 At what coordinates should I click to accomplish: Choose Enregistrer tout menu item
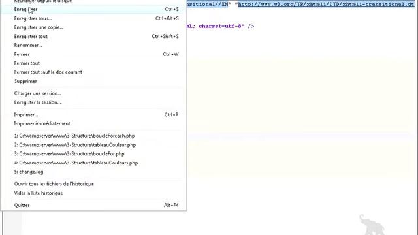point(93,37)
